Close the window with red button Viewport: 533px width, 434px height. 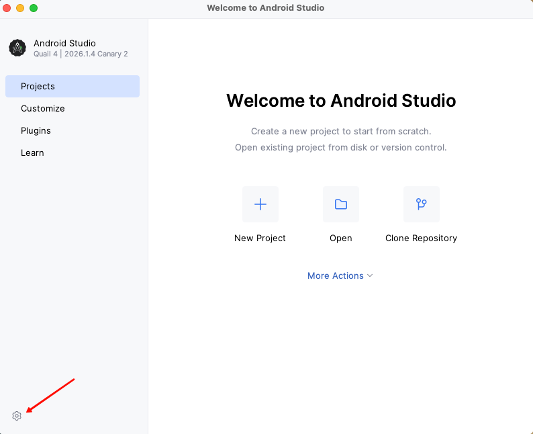click(7, 8)
